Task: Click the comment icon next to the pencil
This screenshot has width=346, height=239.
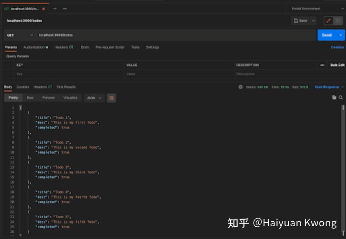Action: 338,21
